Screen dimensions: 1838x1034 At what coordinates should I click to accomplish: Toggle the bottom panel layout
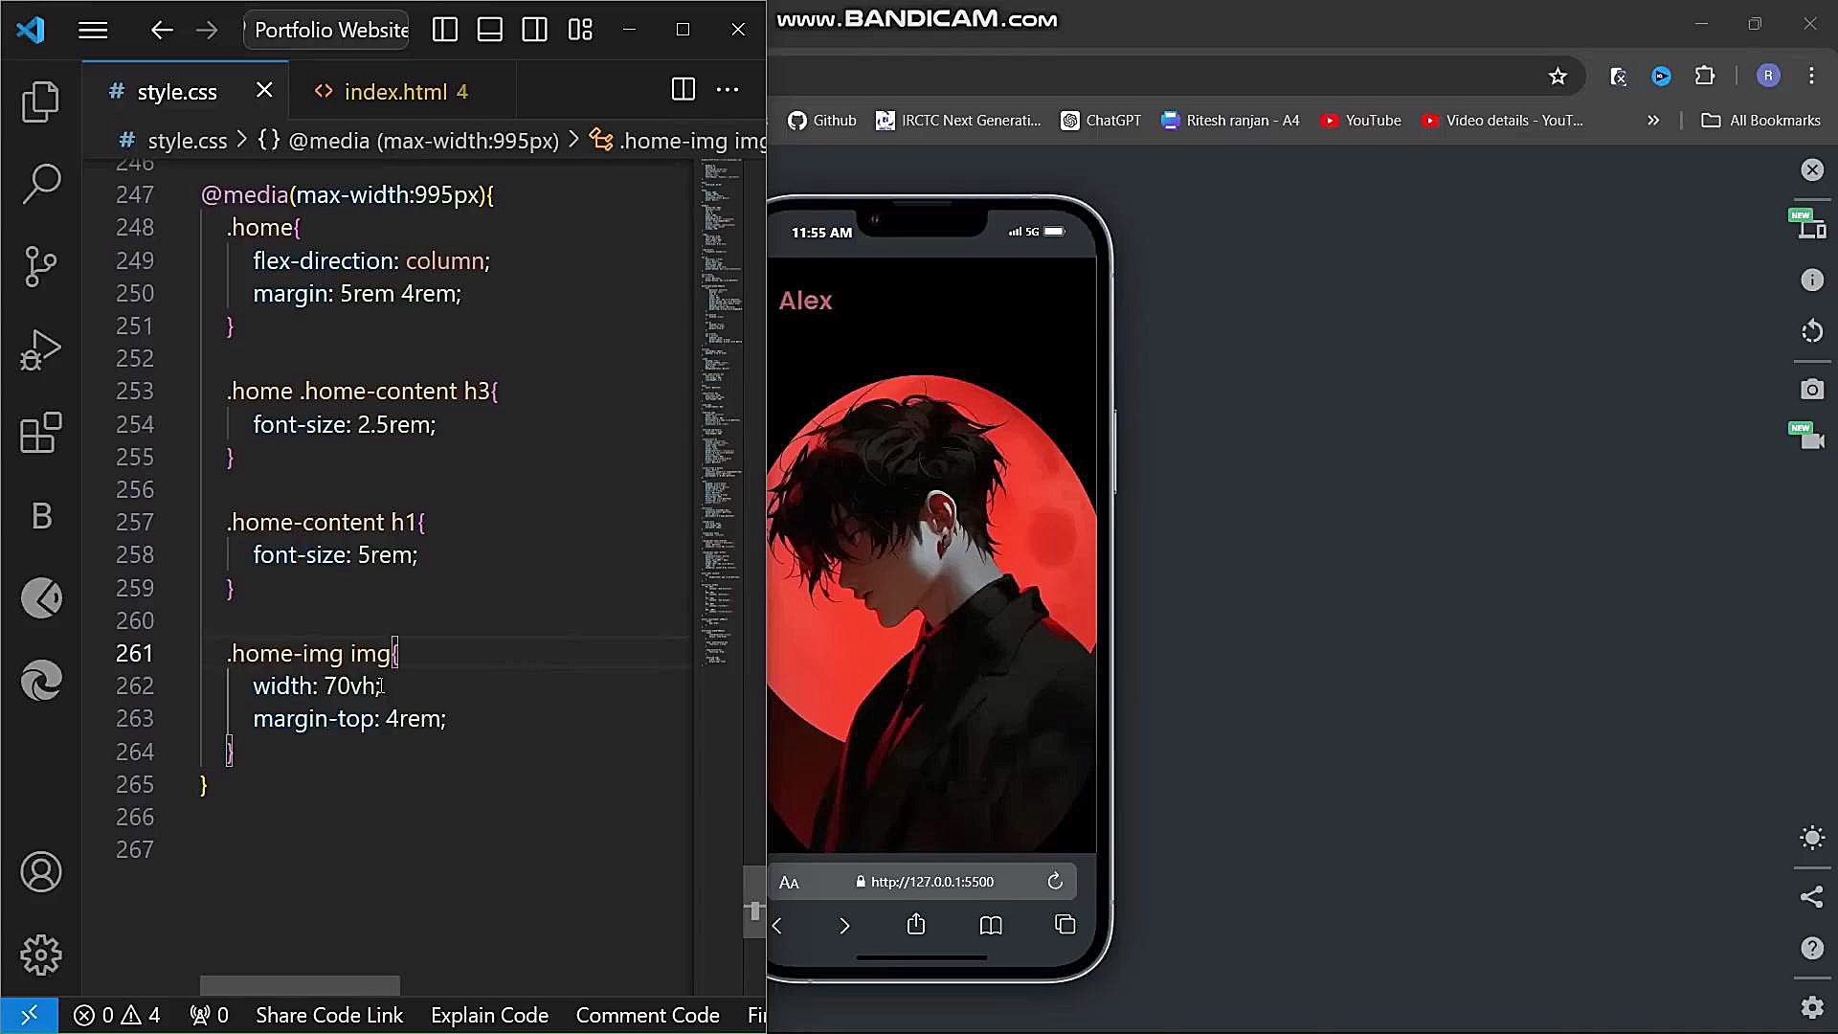[x=490, y=31]
